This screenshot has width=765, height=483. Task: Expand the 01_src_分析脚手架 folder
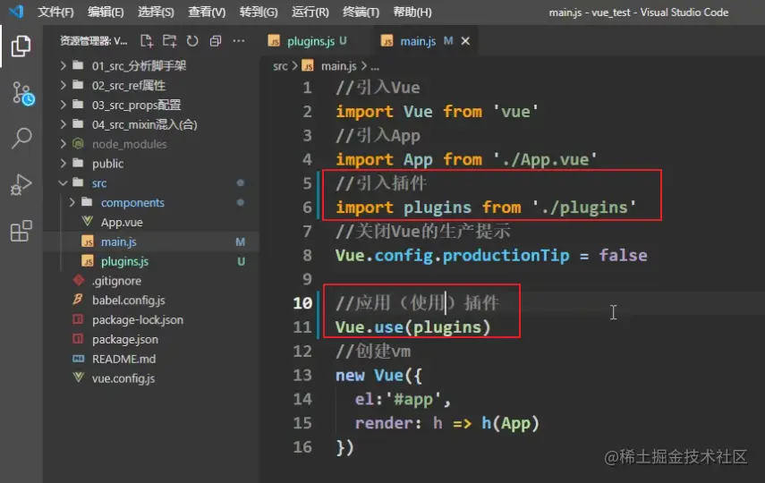pos(150,65)
